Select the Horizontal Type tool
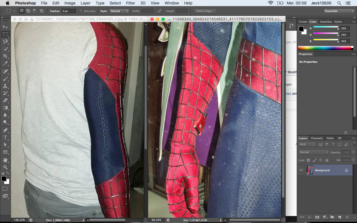The height and width of the screenshot is (223, 357). (5, 137)
